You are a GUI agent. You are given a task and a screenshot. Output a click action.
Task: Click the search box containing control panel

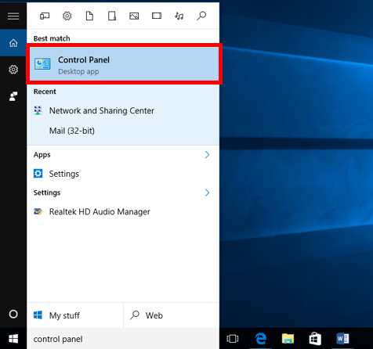[x=123, y=339]
